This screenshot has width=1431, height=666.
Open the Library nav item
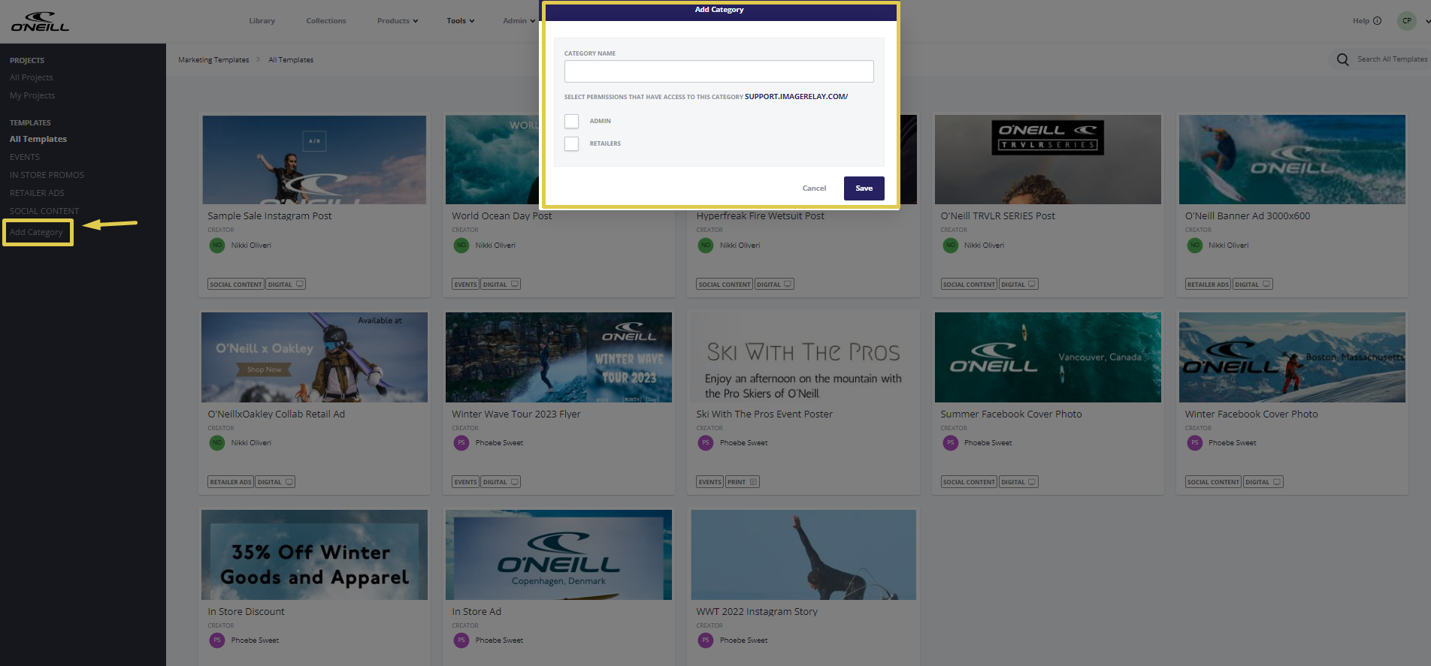pyautogui.click(x=262, y=21)
